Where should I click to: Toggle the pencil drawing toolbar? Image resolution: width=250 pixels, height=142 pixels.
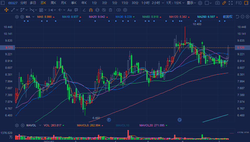[224, 3]
